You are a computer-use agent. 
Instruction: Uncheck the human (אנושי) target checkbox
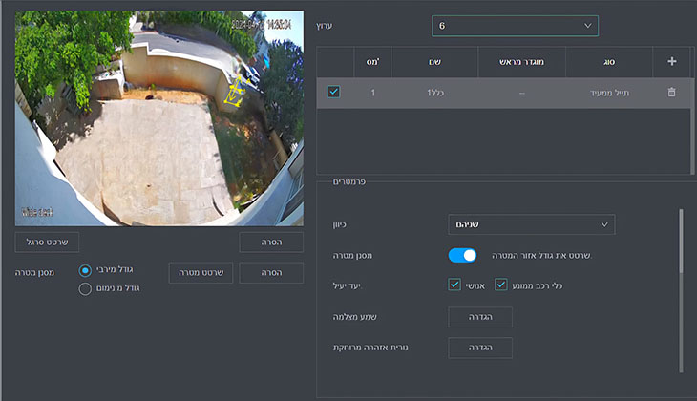[454, 285]
